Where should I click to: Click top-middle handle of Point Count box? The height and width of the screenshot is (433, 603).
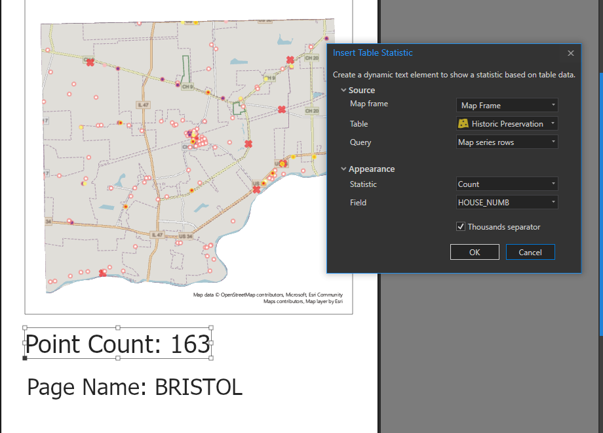click(x=118, y=327)
